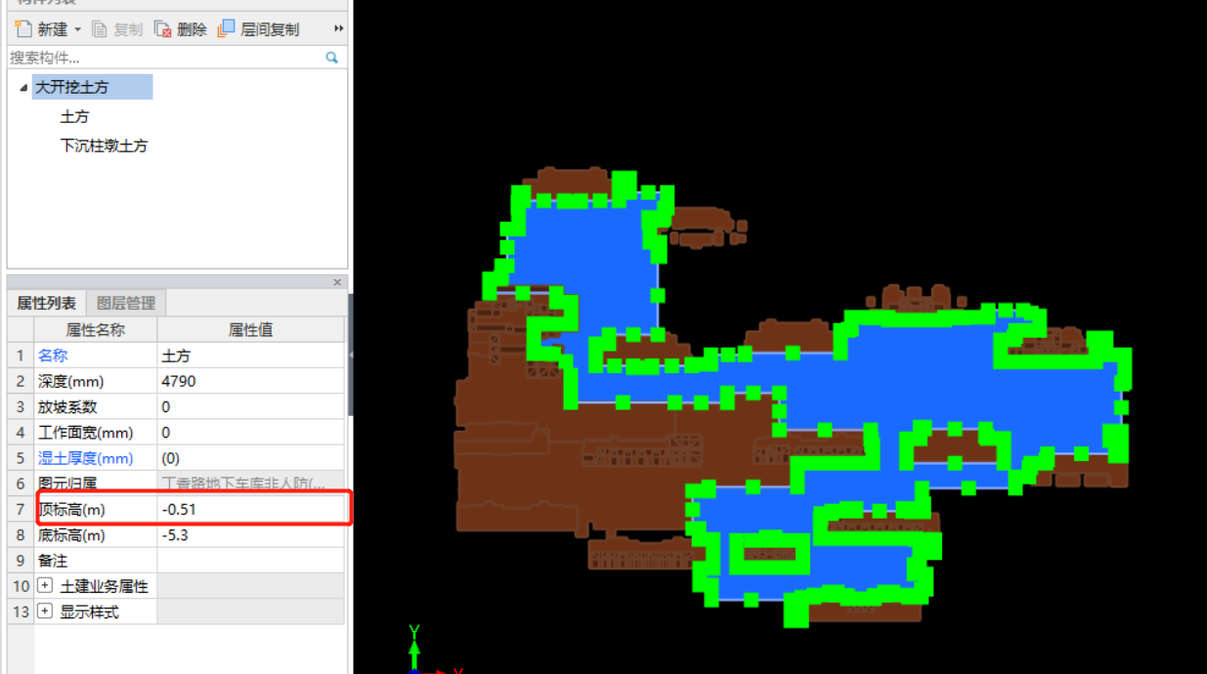Edit the 顶标高 value -0.51

coord(251,509)
